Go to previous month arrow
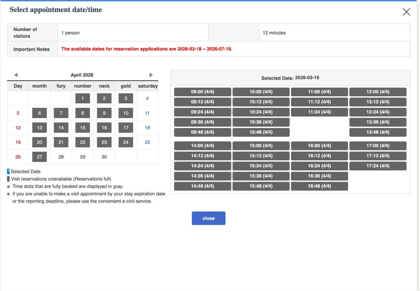420x291 pixels. 16,75
